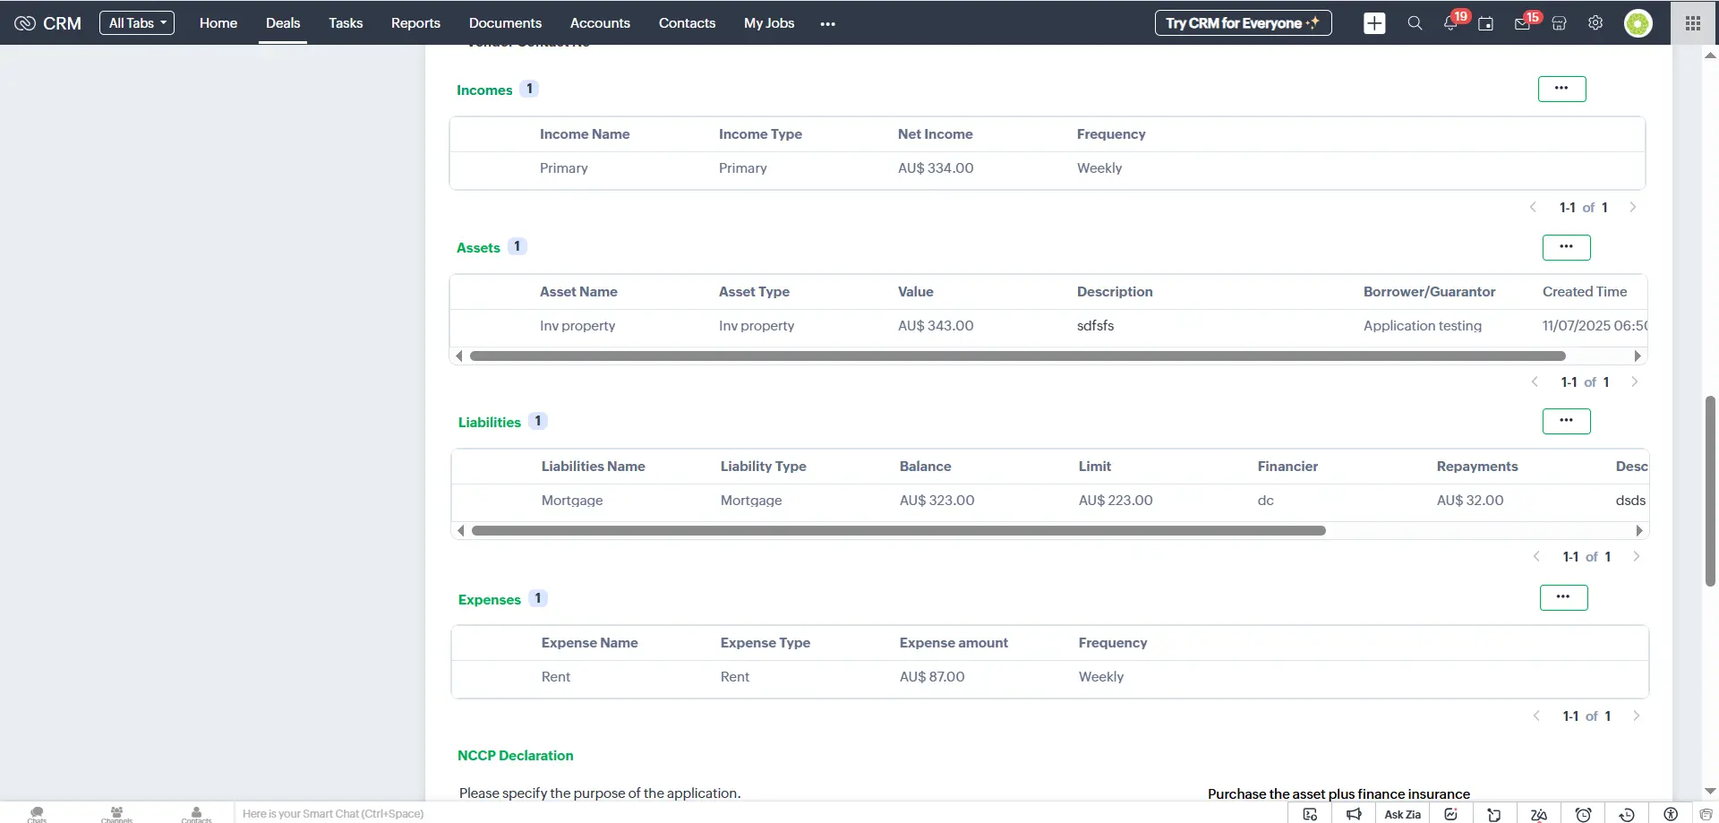
Task: Expand the top navigation overflow menu
Action: [827, 22]
